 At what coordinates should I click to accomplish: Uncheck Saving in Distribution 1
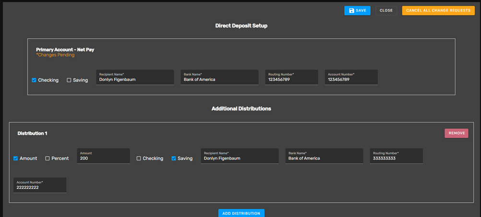click(174, 159)
